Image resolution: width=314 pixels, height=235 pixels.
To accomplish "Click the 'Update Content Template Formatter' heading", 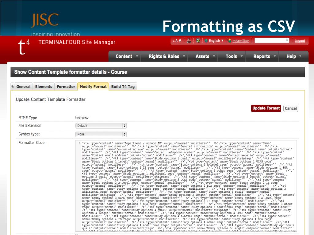I will click(51, 99).
